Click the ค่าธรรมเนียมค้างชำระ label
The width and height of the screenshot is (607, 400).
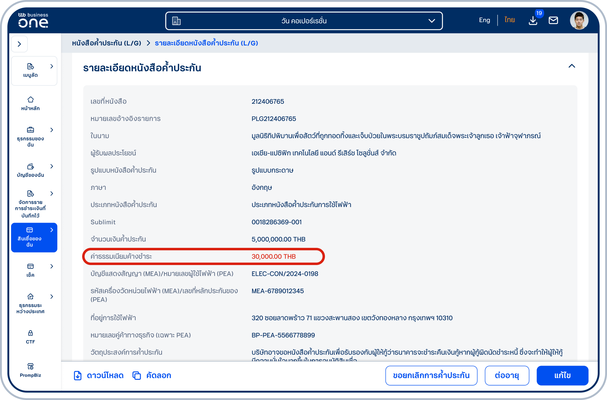click(121, 256)
